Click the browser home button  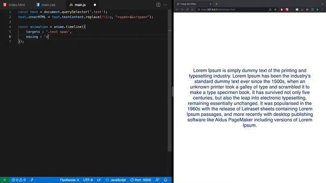[193, 10]
